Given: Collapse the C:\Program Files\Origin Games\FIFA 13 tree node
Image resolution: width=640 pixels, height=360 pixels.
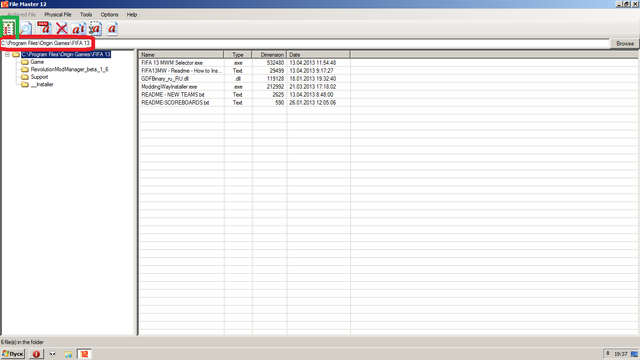Looking at the screenshot, I should (7, 54).
